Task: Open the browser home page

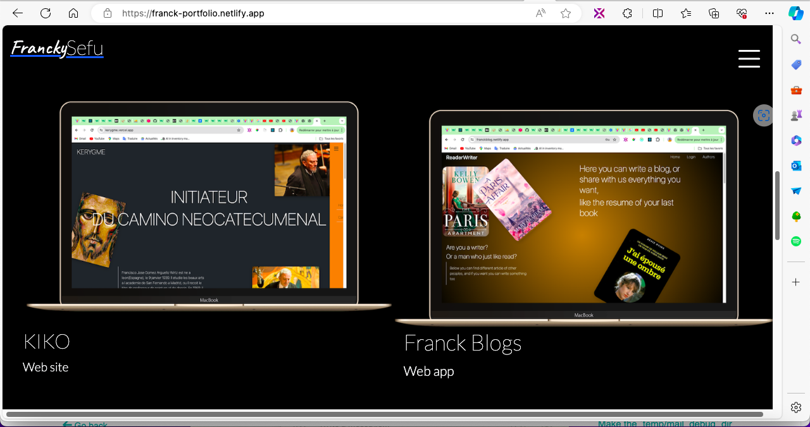Action: pyautogui.click(x=73, y=13)
